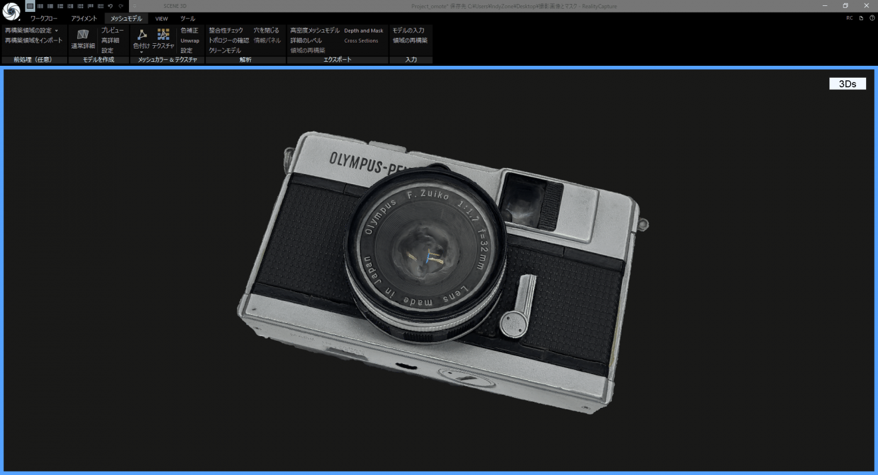Export with Depth and Mask option
Screen dimensions: 878x475
[363, 30]
